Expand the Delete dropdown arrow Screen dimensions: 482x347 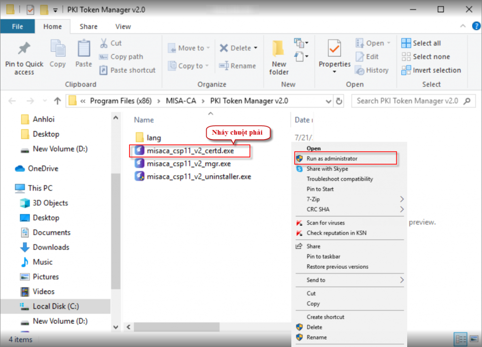[256, 48]
